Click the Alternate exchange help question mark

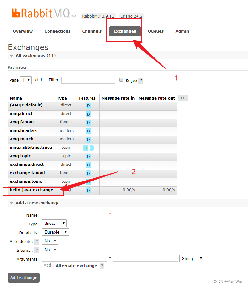click(102, 266)
